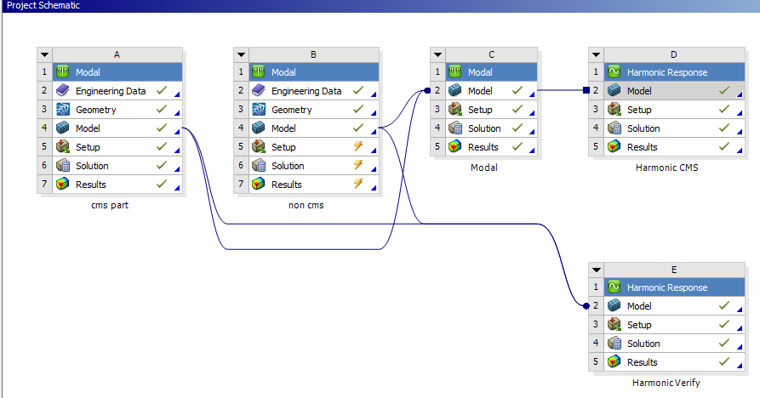Select Results cell text in system D
The width and height of the screenshot is (760, 398).
643,147
